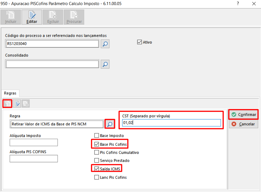Add new rule icon in Regras toolbar
The height and width of the screenshot is (192, 261).
pyautogui.click(x=8, y=104)
